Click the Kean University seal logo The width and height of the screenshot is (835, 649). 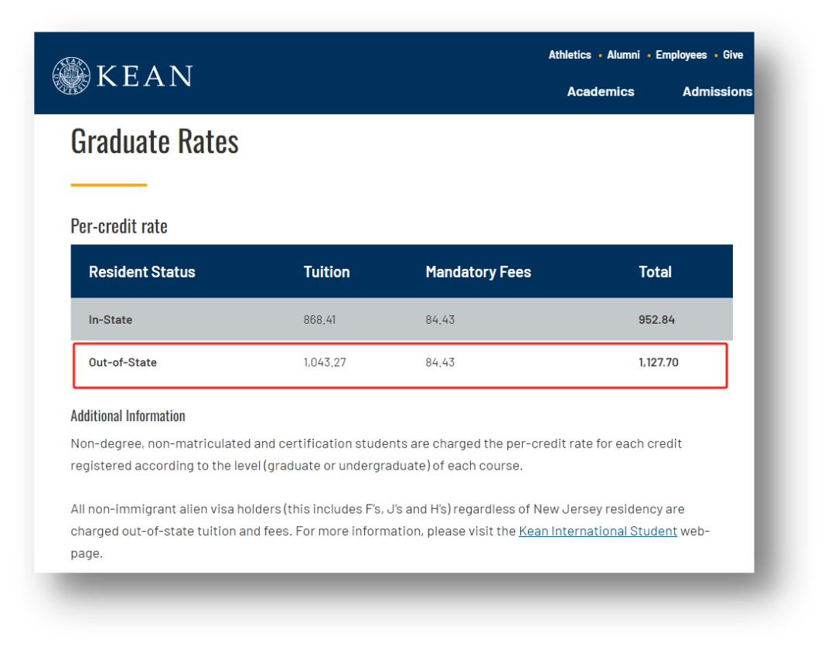pyautogui.click(x=71, y=76)
